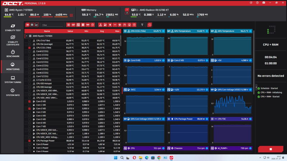Toggle the GPU sensors filter icon
The width and height of the screenshot is (287, 161).
pos(73,25)
